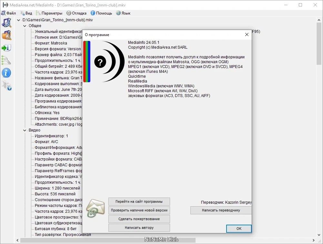Select the Название фильма row

click(58, 78)
